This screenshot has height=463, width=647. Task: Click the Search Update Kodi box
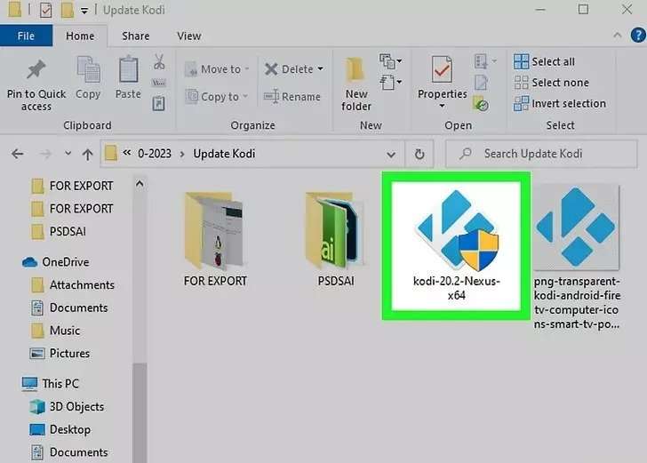click(541, 154)
